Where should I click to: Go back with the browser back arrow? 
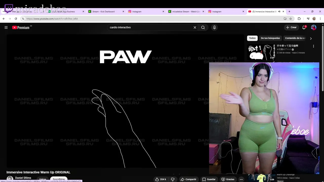(4, 19)
